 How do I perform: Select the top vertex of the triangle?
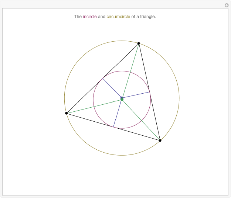[139, 43]
